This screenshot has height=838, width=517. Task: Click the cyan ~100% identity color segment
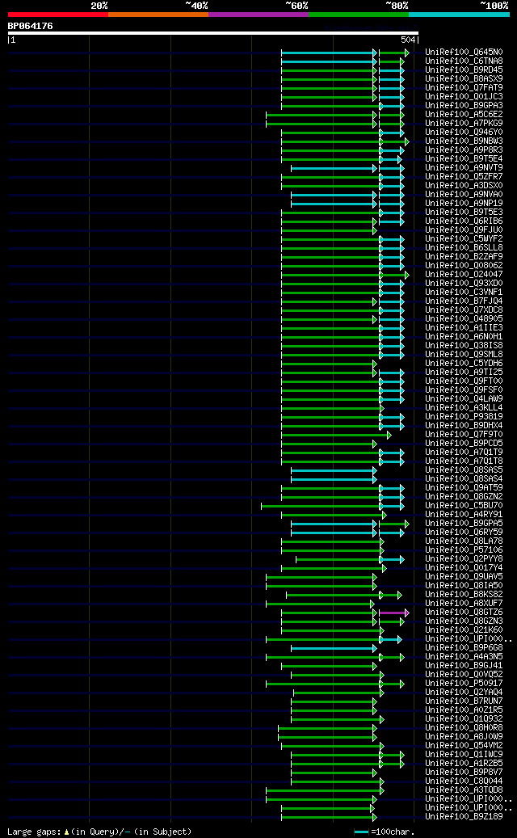459,15
